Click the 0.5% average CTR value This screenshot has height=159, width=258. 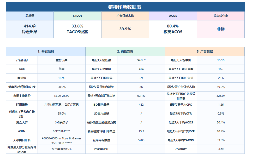click(x=221, y=114)
